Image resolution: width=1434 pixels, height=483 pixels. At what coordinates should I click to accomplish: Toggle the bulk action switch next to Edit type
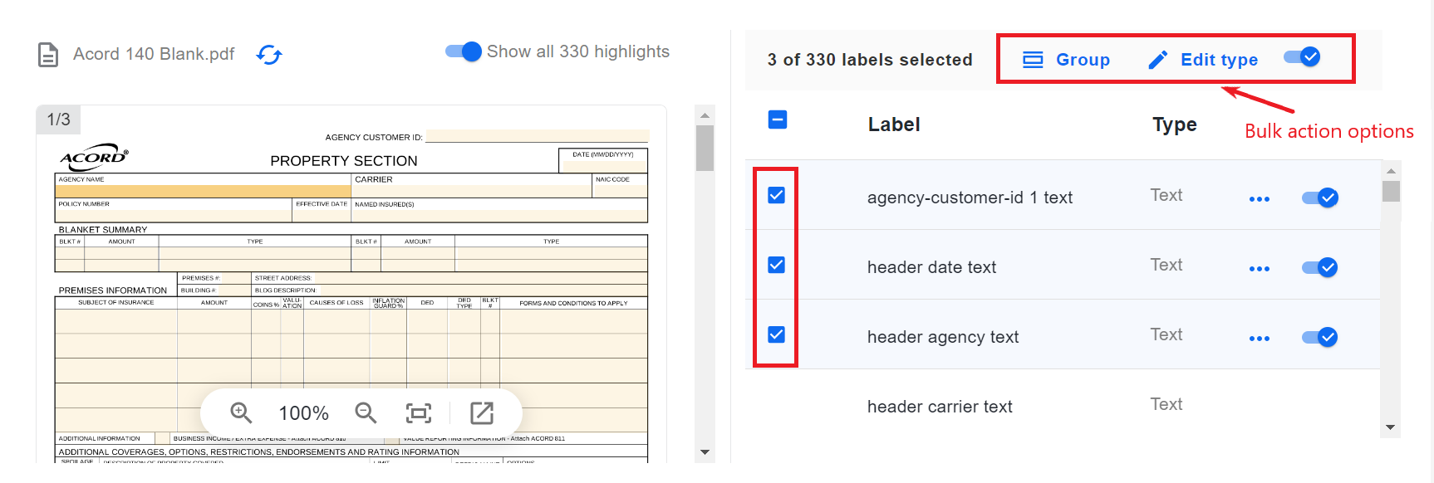1302,56
